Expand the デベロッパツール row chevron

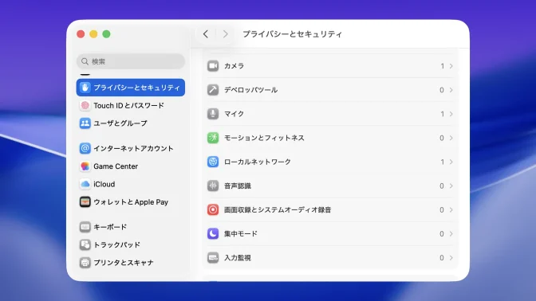click(451, 90)
